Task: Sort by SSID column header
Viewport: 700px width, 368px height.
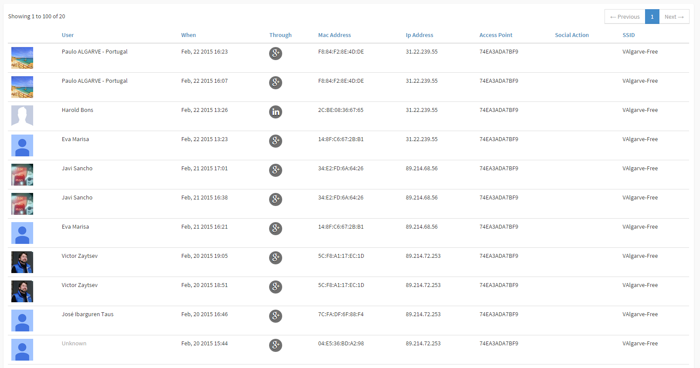Action: [628, 35]
